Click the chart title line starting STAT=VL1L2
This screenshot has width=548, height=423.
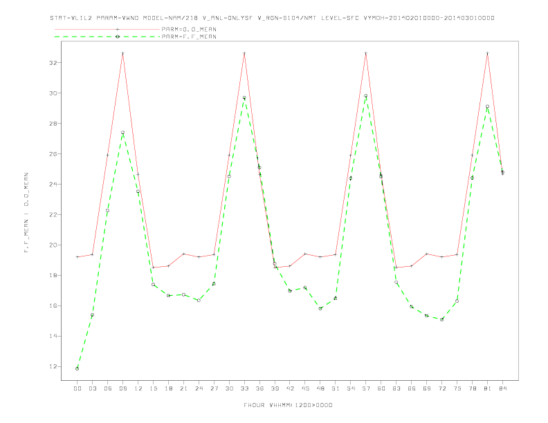click(x=272, y=18)
